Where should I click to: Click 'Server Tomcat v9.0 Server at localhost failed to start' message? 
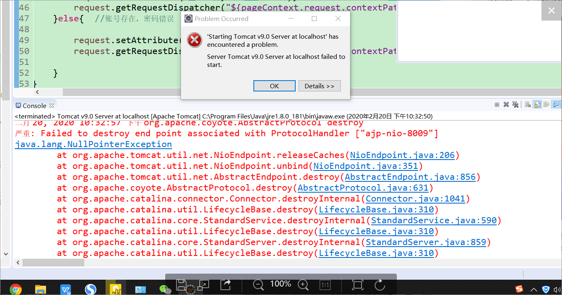click(276, 60)
